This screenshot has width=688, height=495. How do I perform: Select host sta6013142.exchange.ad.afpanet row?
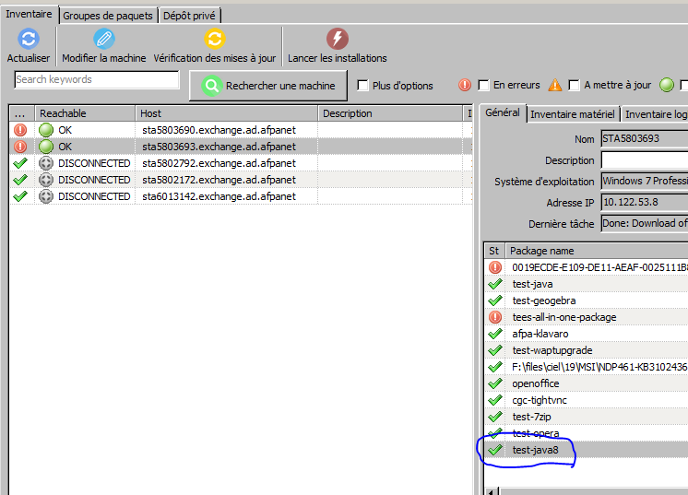(x=219, y=196)
